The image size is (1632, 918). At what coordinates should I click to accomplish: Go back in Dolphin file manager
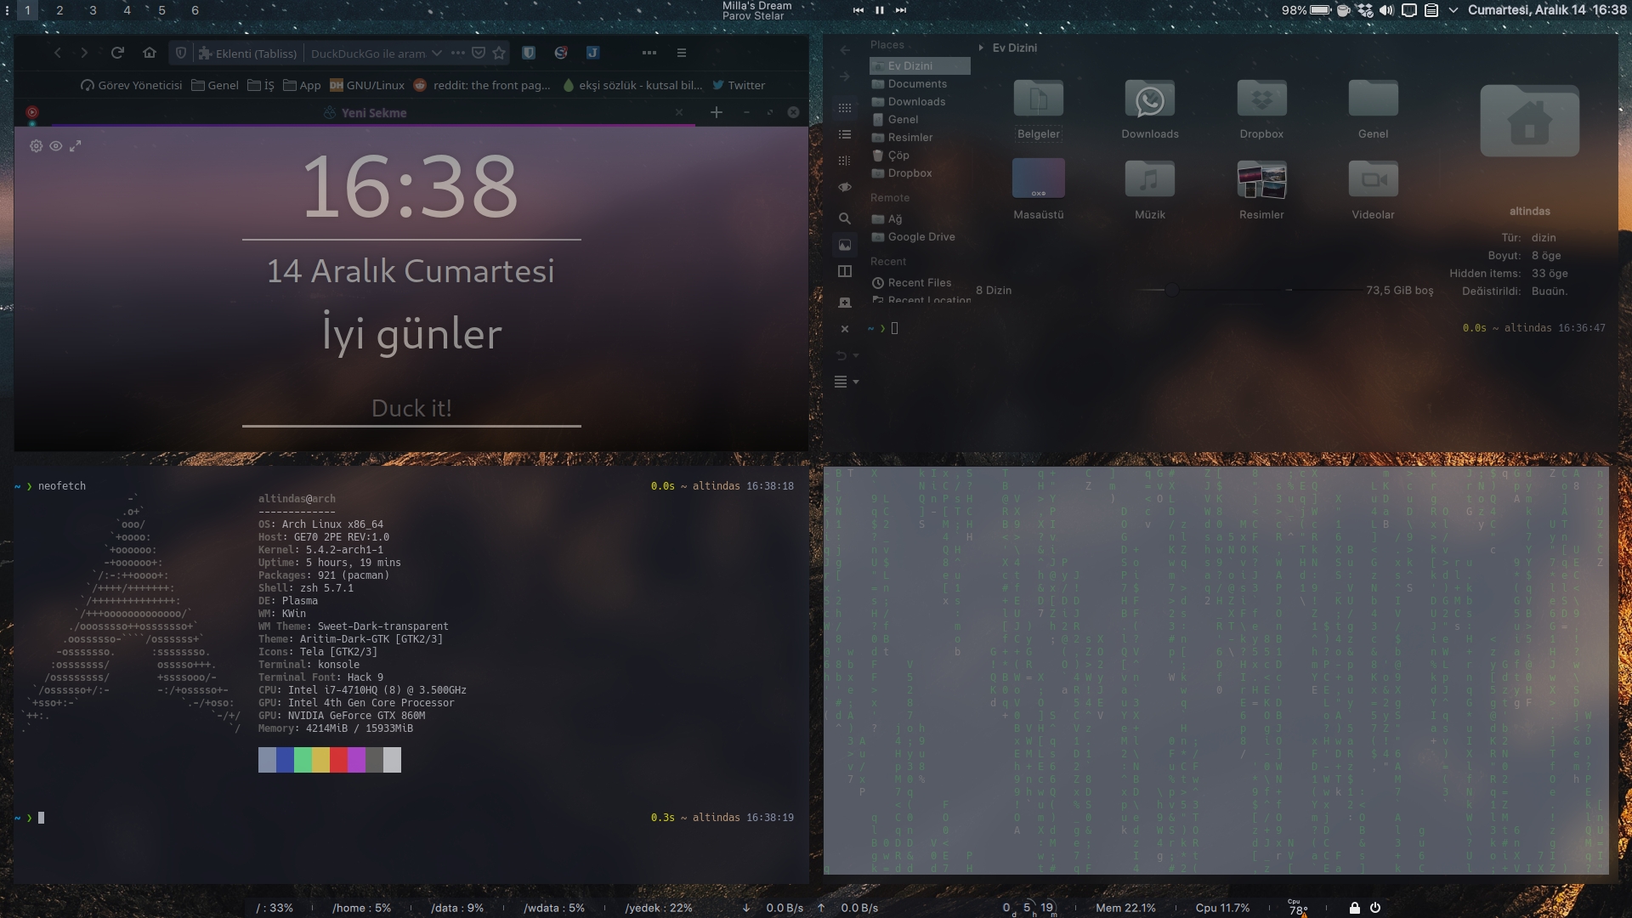tap(844, 50)
